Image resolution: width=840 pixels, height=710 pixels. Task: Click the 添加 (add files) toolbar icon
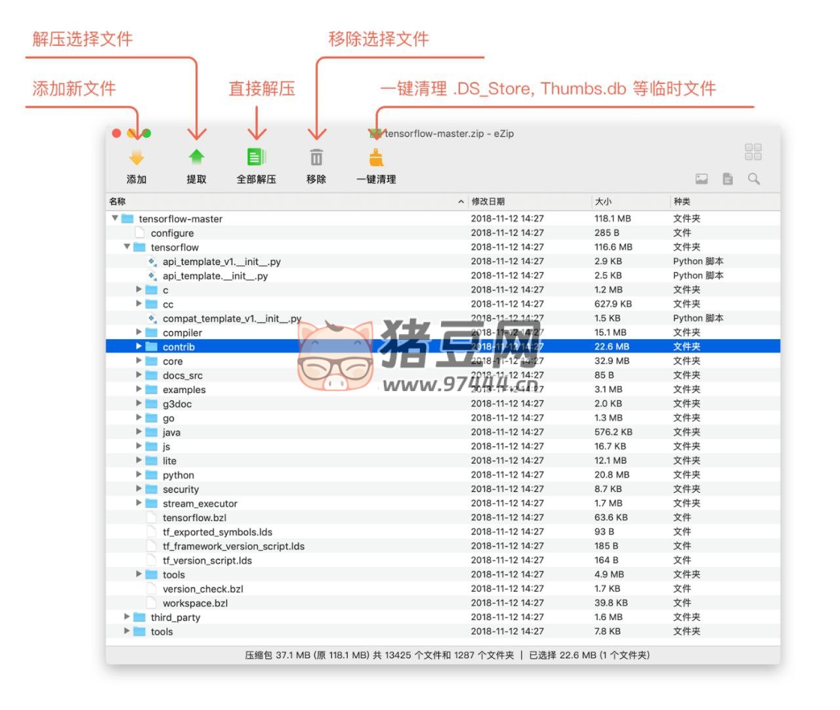pyautogui.click(x=137, y=157)
